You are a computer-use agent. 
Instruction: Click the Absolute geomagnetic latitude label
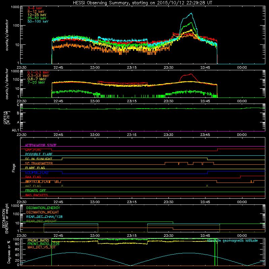(x=232, y=241)
